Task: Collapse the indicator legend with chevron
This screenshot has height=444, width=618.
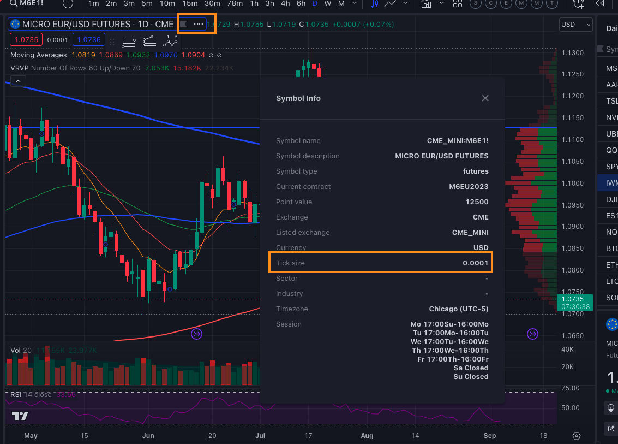Action: [x=18, y=81]
